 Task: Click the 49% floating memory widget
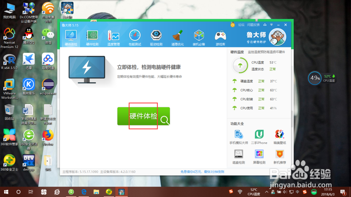click(315, 78)
